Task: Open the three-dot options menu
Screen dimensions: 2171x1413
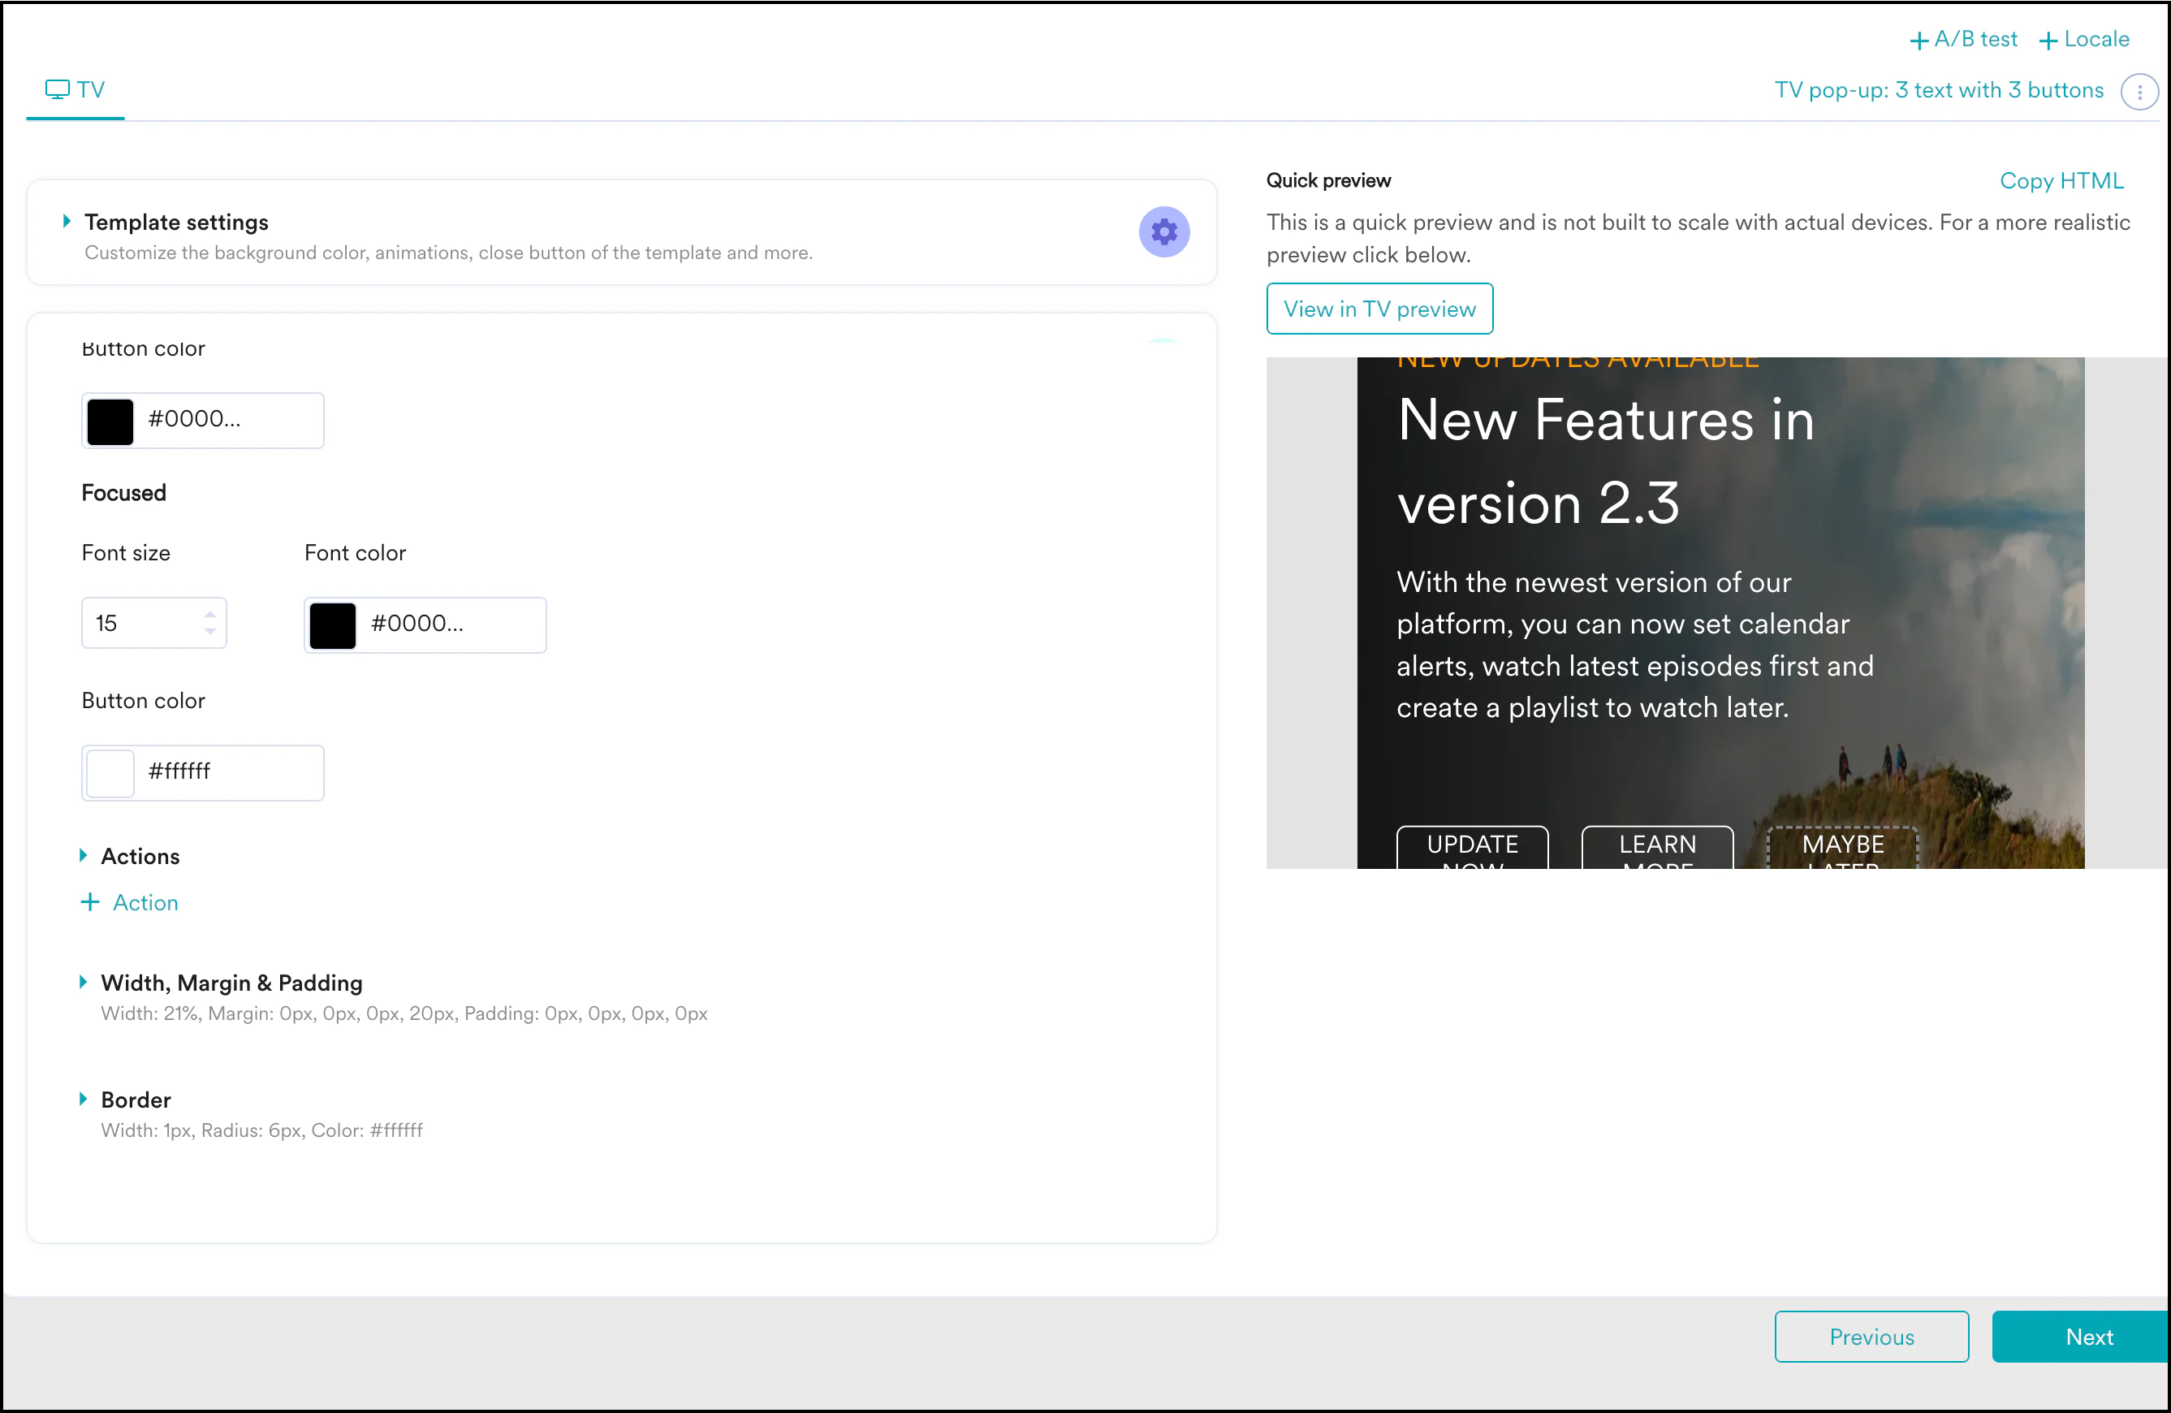Action: (2139, 91)
